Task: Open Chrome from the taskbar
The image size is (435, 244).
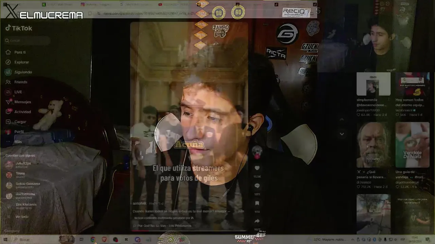Action: 93,239
